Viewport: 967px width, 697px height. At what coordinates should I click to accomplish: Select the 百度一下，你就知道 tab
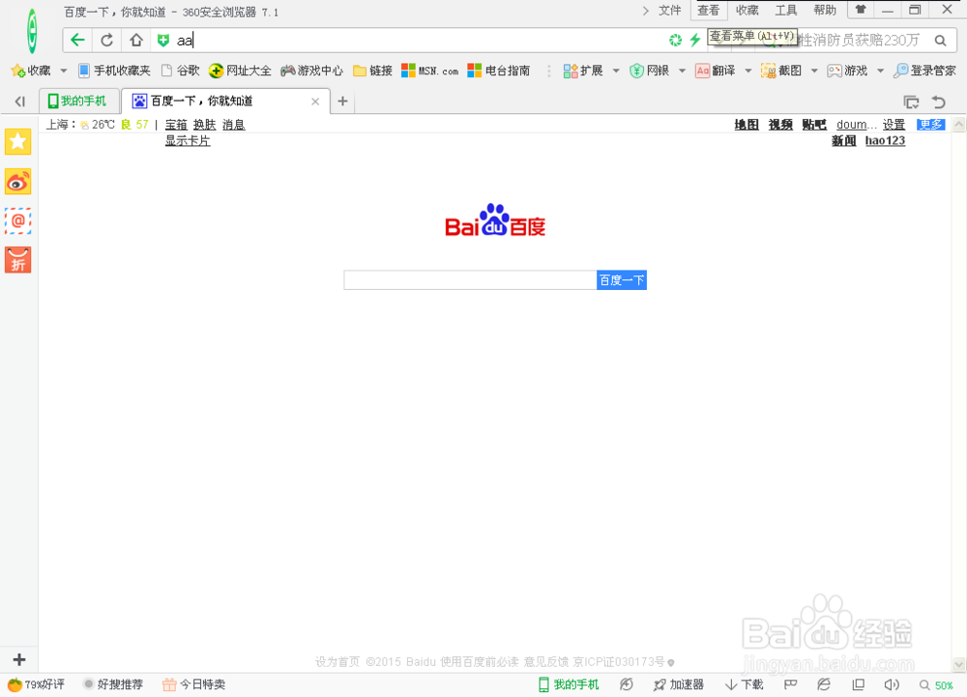[x=225, y=102]
